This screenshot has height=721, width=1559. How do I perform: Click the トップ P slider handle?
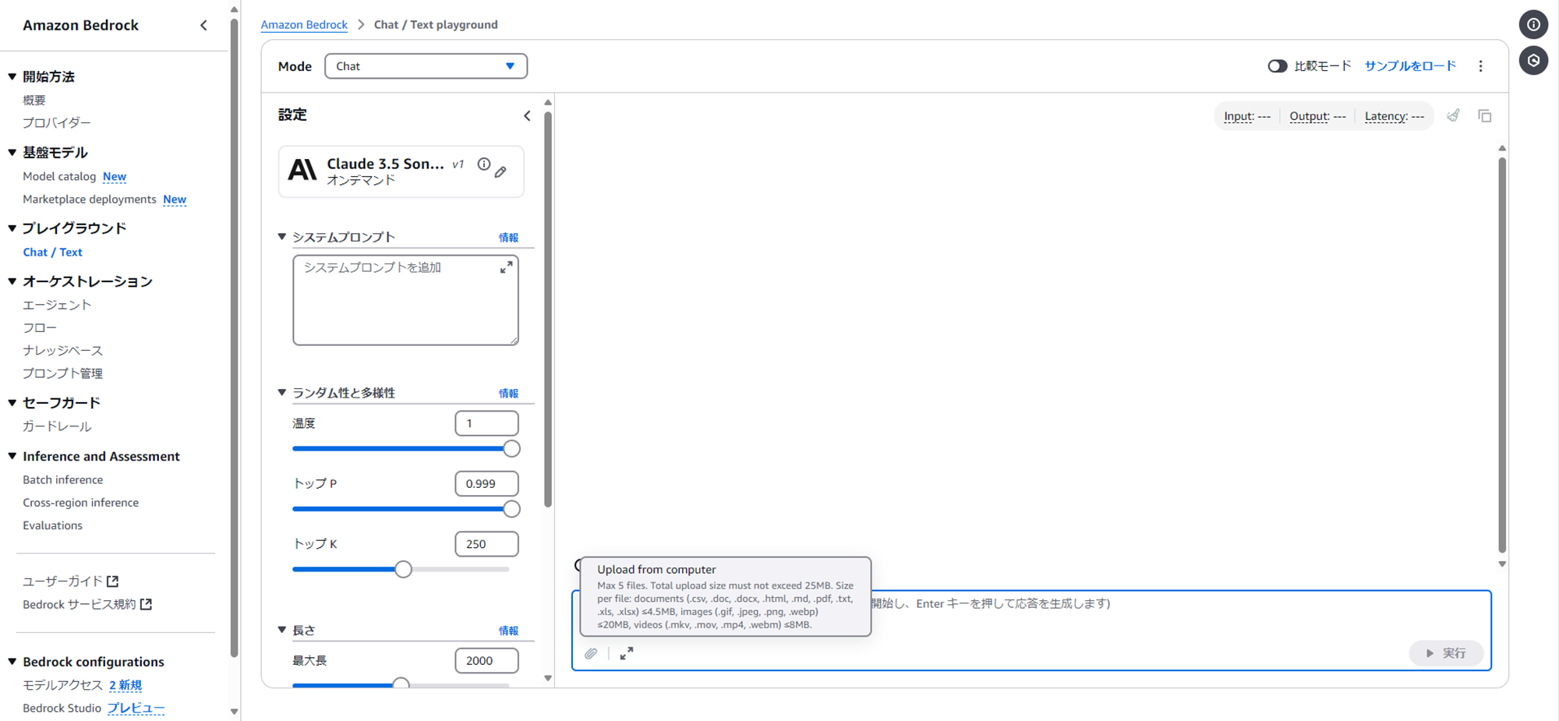(x=511, y=509)
